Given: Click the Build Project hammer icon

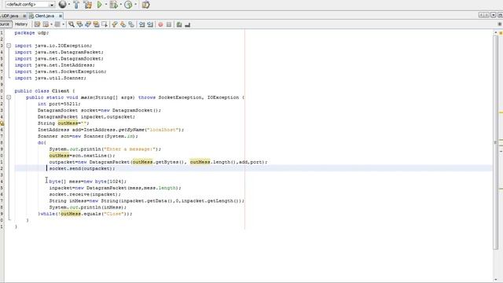Looking at the screenshot, I should (x=76, y=5).
